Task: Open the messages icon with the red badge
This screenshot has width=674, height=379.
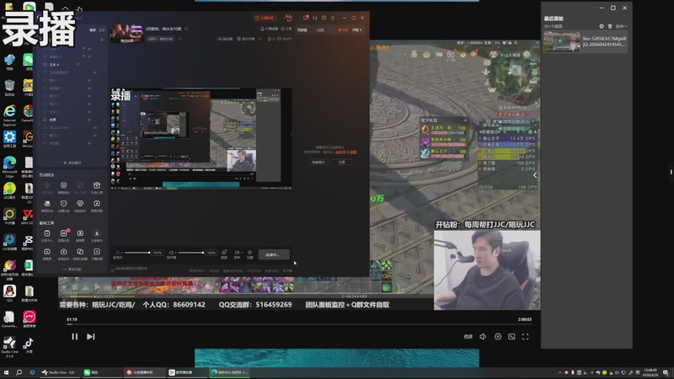Action: [x=306, y=18]
